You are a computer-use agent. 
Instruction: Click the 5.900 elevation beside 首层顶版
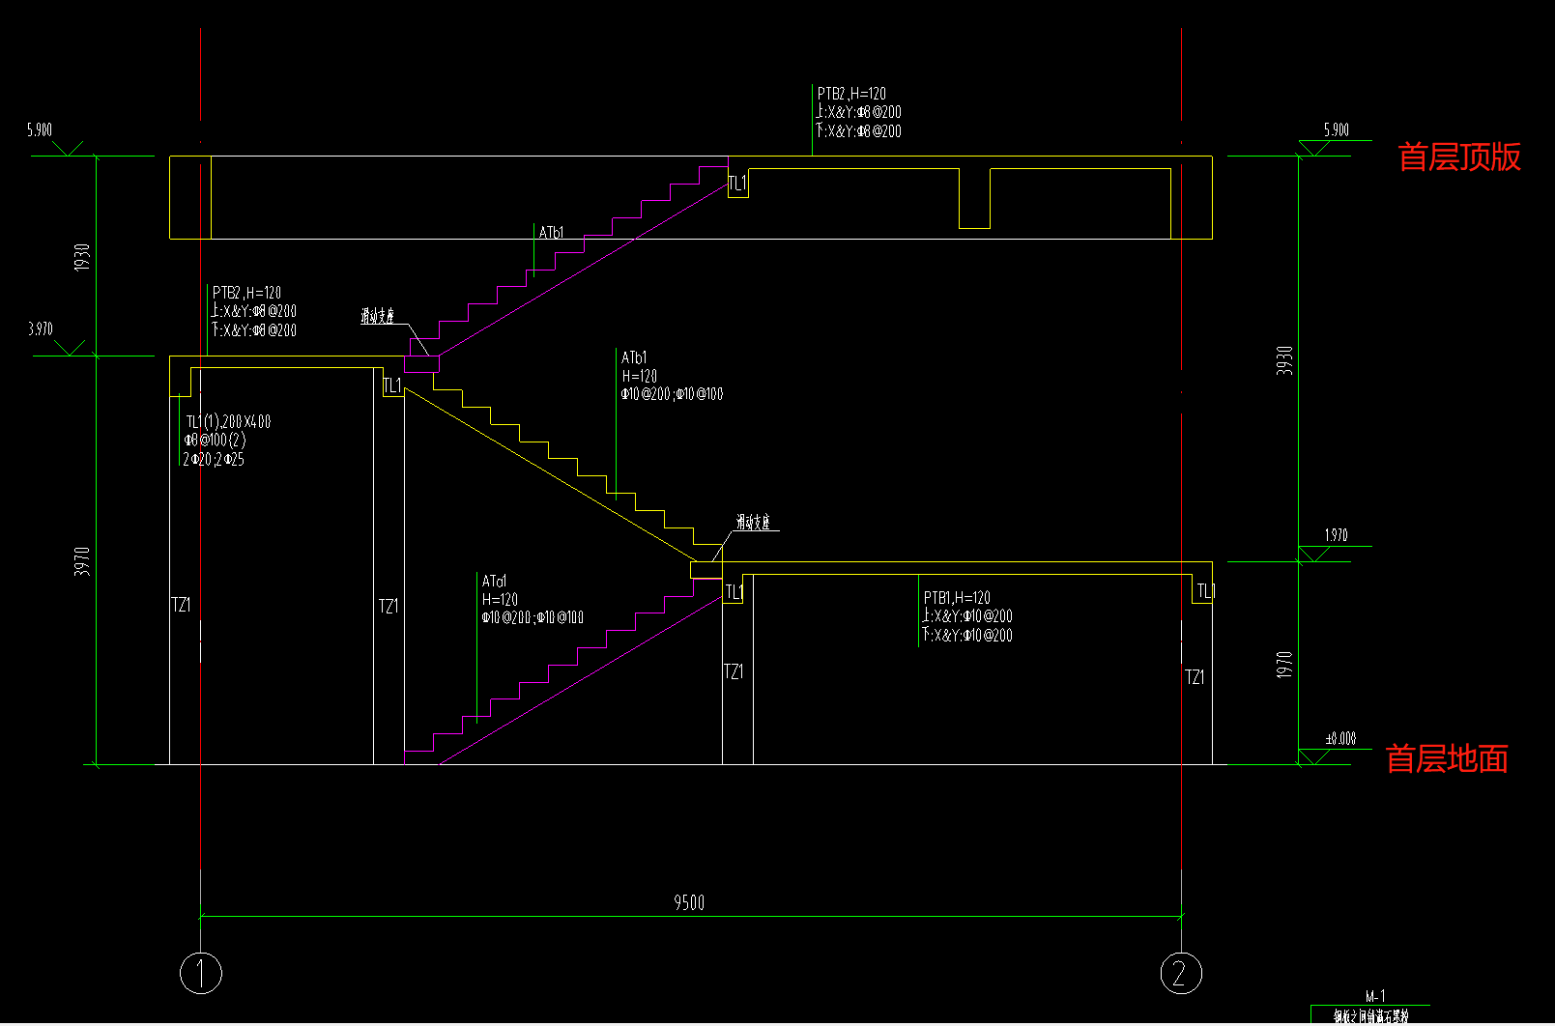click(1336, 129)
